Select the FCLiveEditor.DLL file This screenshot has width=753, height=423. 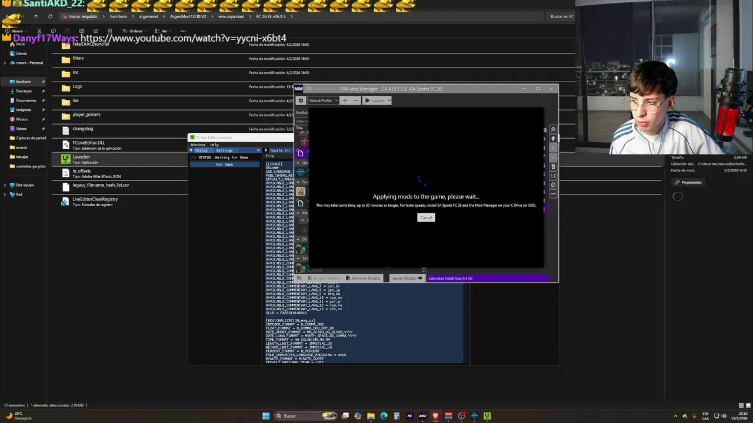tap(88, 143)
